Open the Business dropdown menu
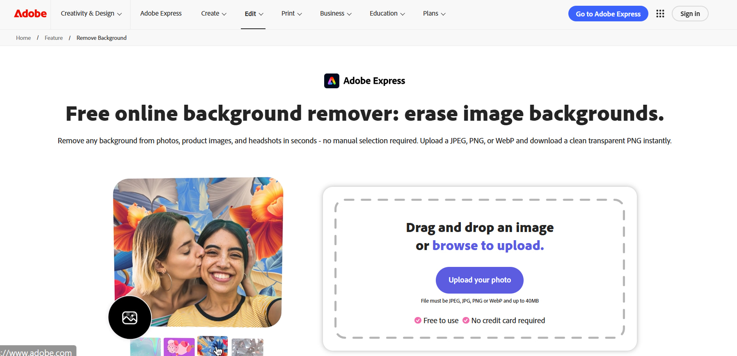Image resolution: width=737 pixels, height=356 pixels. coord(336,14)
